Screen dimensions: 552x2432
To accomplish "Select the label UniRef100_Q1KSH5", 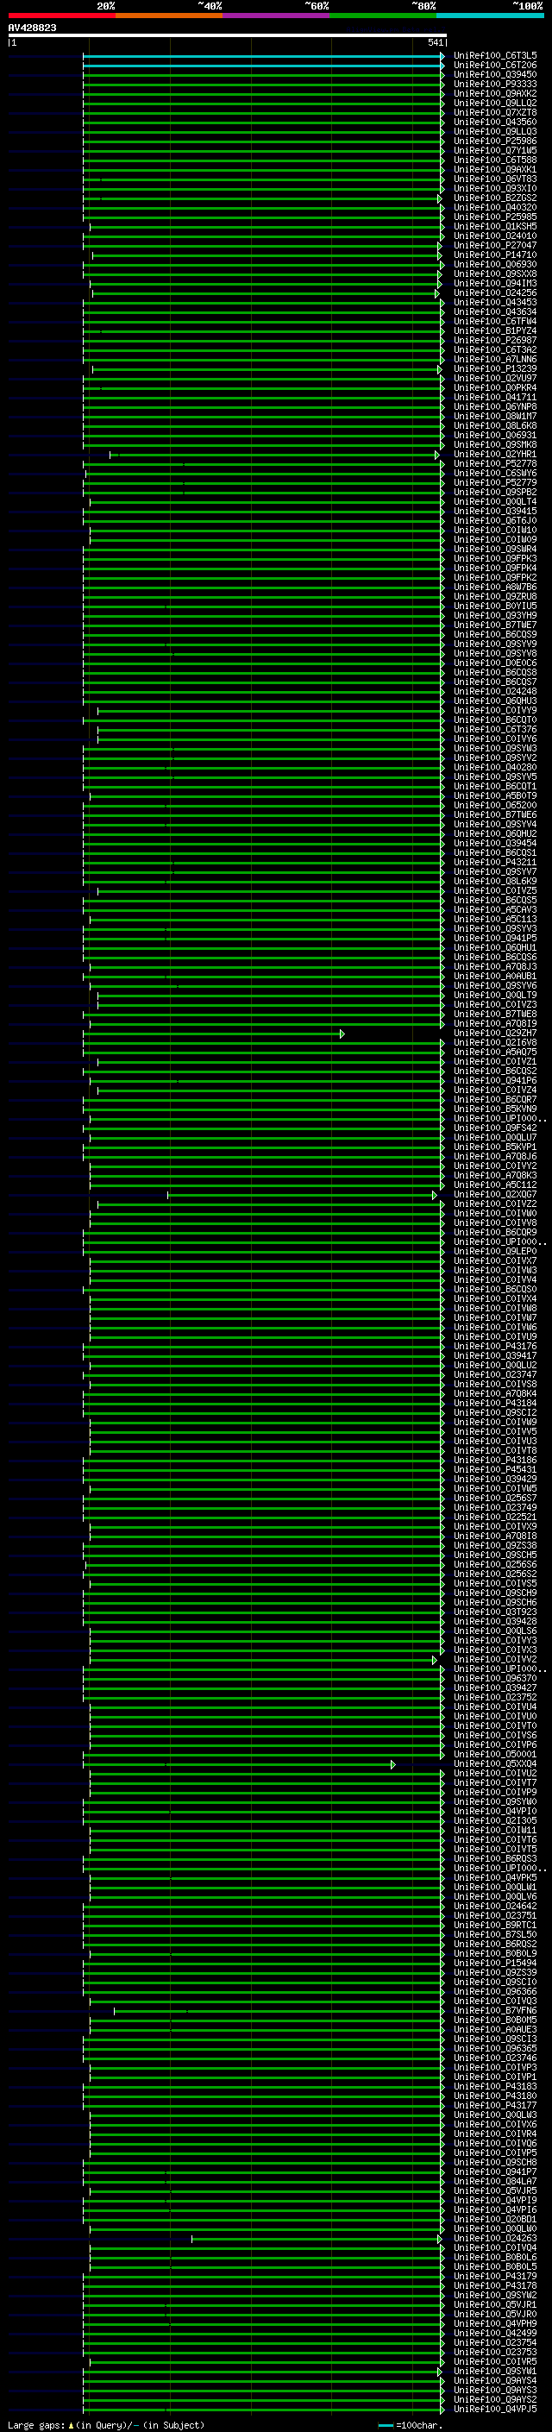I will 495,227.
